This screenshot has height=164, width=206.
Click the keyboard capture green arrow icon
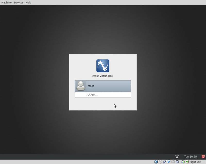(x=187, y=162)
